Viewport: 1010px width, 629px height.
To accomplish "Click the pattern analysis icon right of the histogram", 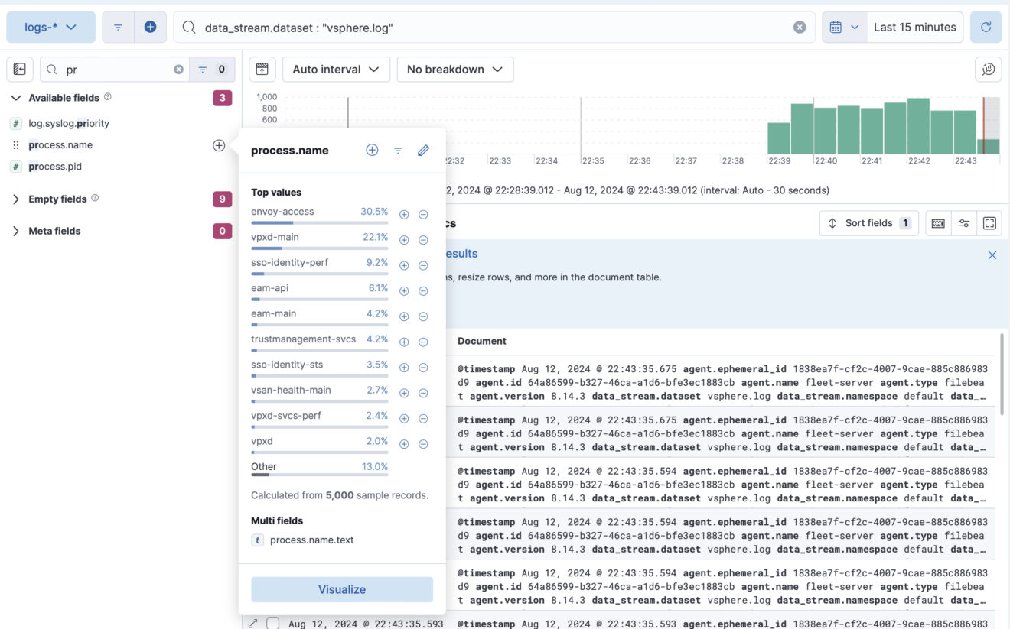I will click(988, 69).
